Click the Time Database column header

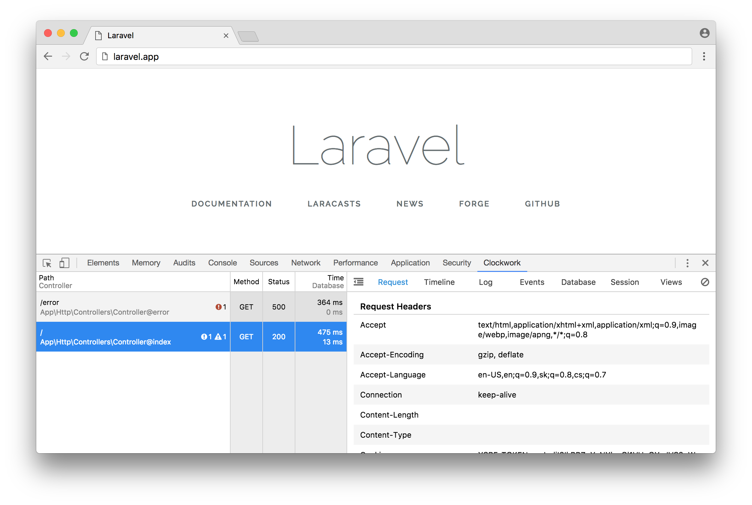click(x=321, y=282)
